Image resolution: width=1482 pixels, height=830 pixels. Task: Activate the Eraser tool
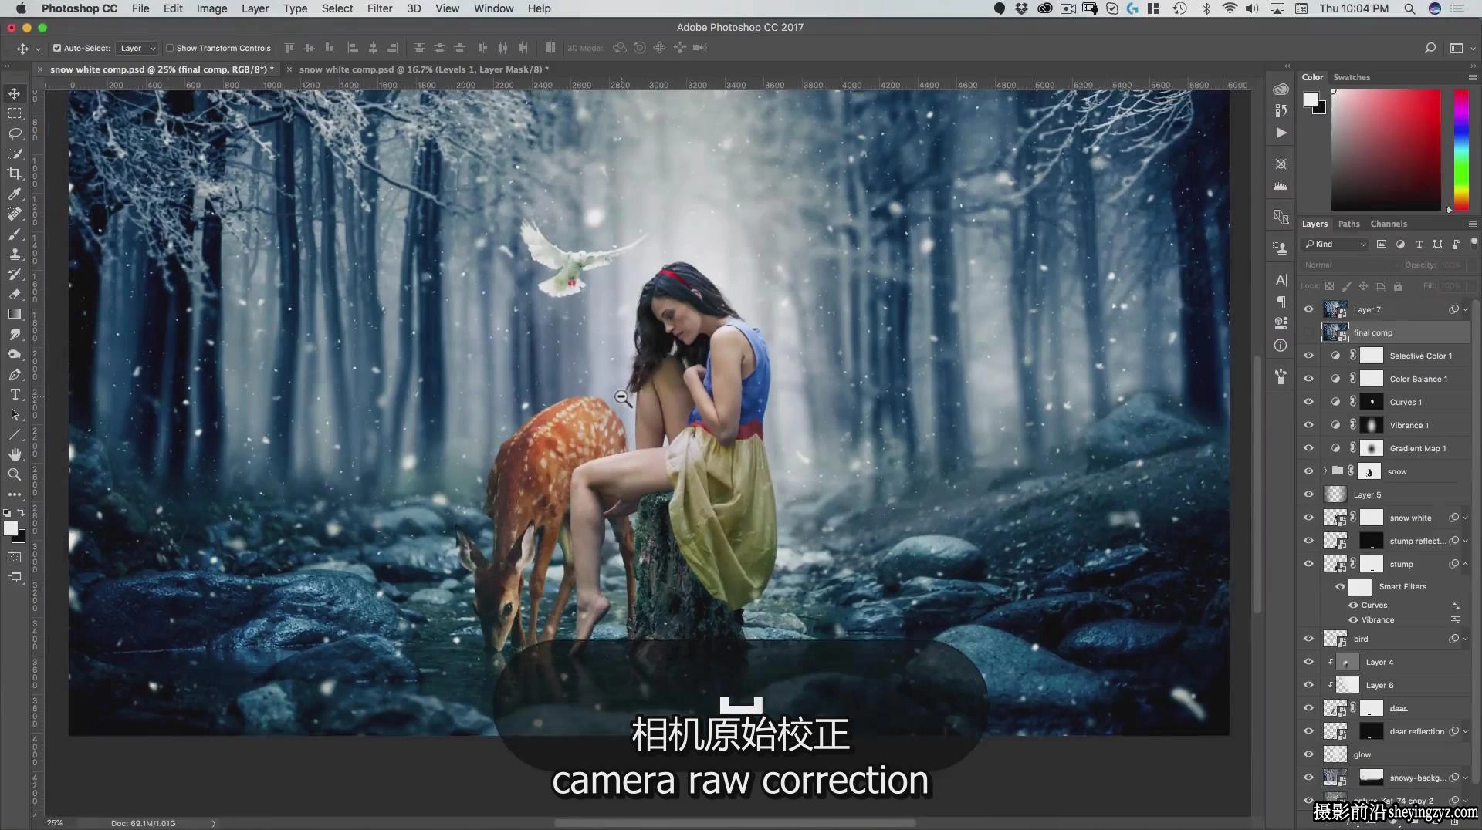coord(15,294)
